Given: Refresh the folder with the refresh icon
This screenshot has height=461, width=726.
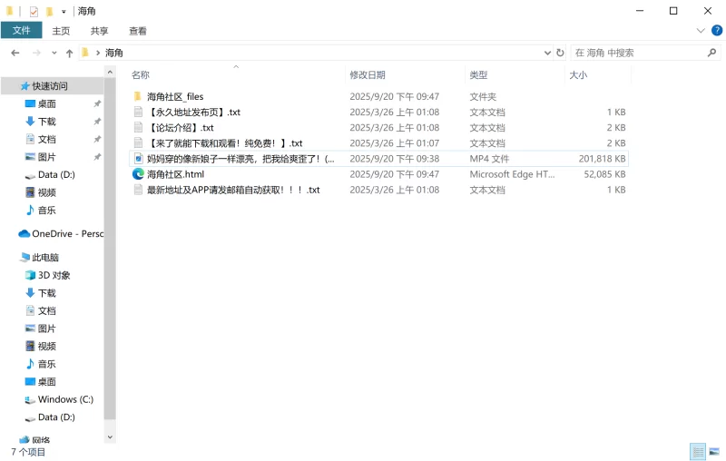Looking at the screenshot, I should [560, 53].
